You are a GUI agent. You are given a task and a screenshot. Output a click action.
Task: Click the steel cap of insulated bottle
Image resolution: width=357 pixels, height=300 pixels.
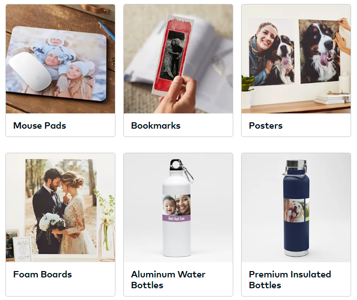coord(296,164)
